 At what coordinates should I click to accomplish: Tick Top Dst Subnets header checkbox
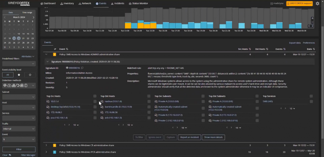click(257, 96)
